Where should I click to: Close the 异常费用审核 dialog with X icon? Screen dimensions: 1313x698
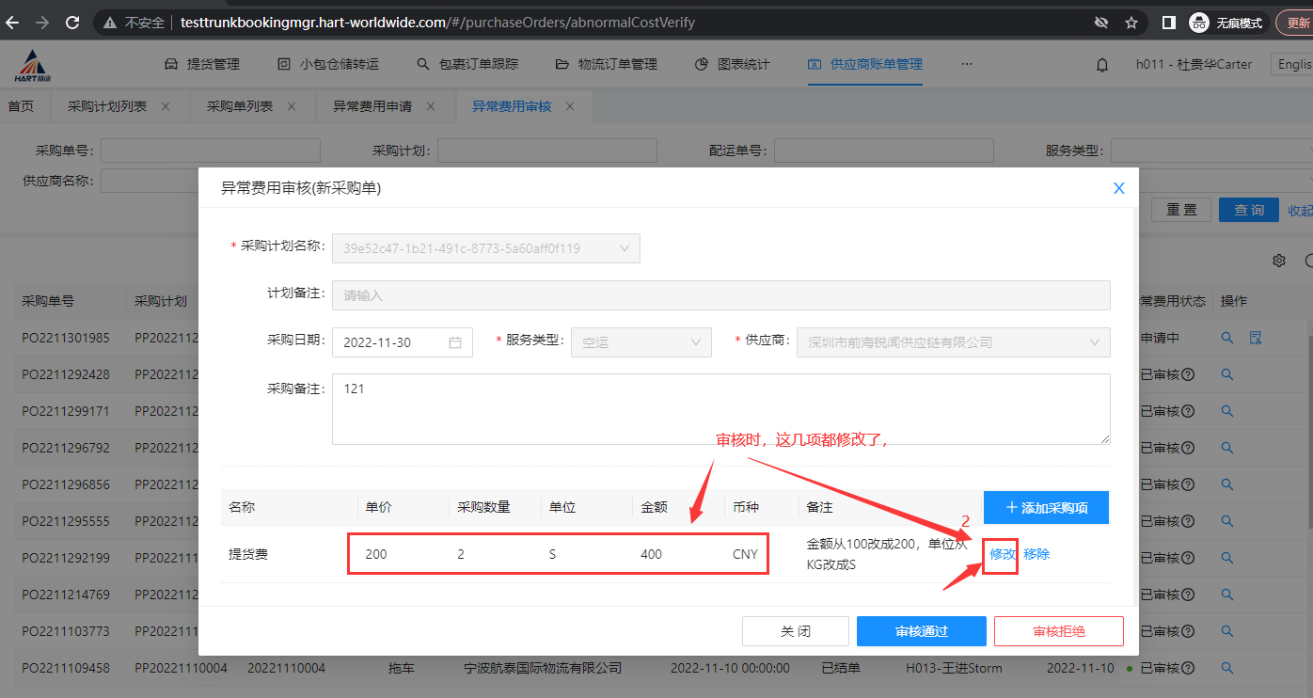point(1118,188)
